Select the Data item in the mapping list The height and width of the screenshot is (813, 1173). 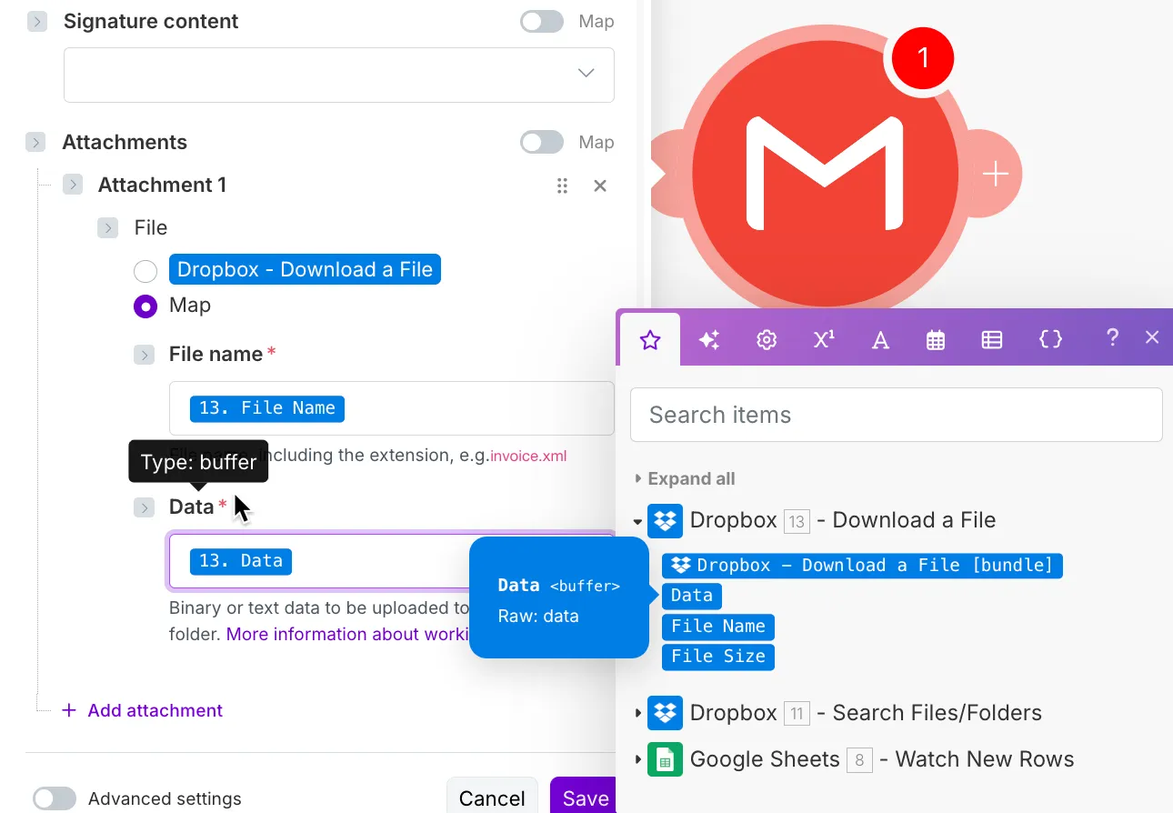click(692, 596)
